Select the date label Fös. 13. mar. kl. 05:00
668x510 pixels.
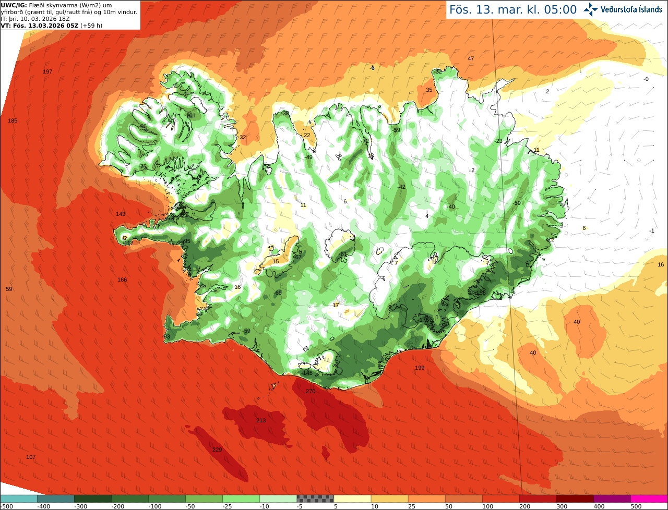tap(513, 9)
